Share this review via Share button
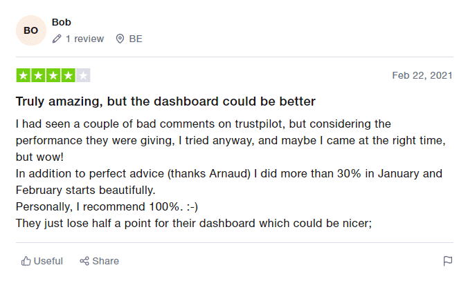The height and width of the screenshot is (283, 468). tap(100, 261)
